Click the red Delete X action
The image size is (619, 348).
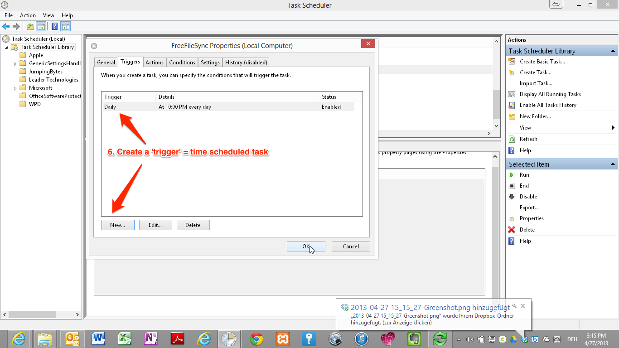(x=512, y=230)
